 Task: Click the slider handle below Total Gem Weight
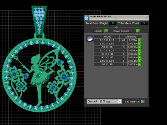pos(116,27)
